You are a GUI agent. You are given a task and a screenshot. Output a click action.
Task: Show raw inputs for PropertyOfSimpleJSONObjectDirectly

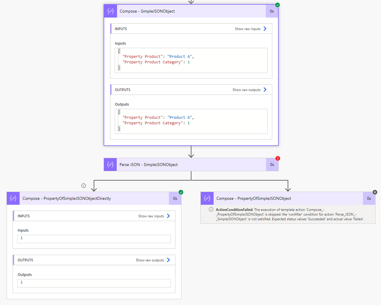click(x=154, y=216)
